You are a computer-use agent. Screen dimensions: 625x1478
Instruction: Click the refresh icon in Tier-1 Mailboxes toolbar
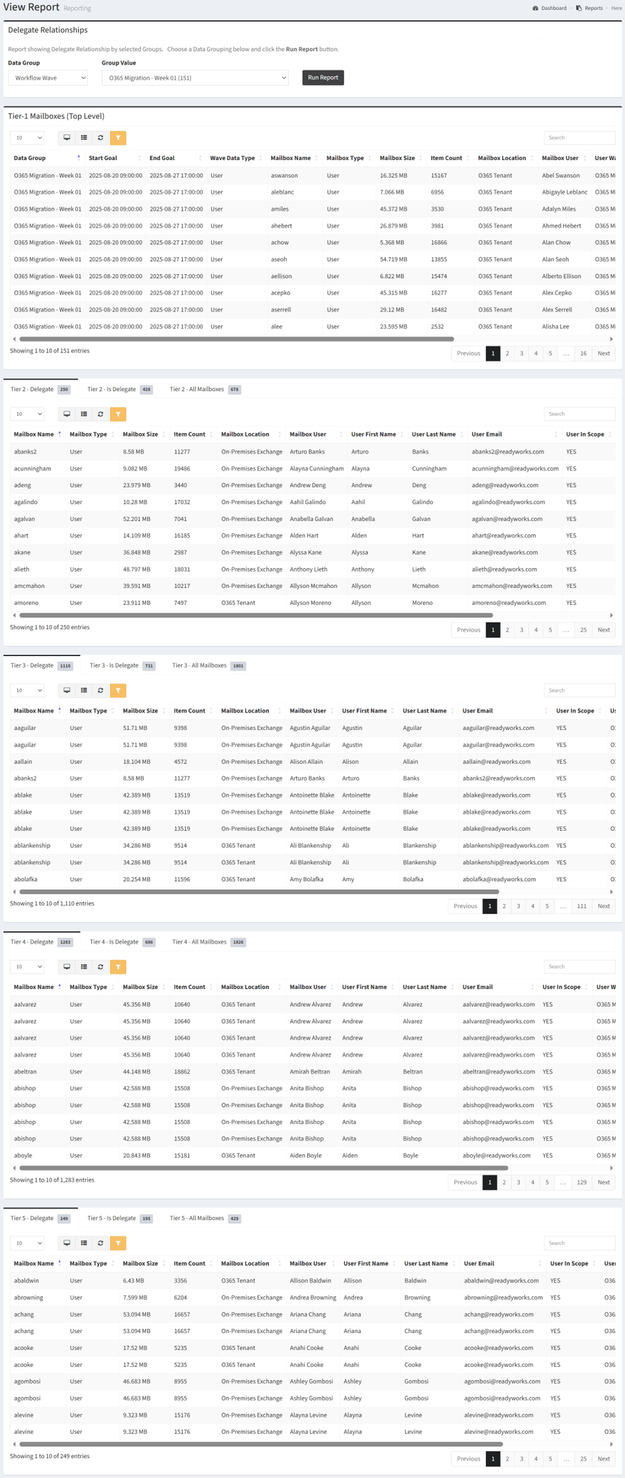(101, 138)
